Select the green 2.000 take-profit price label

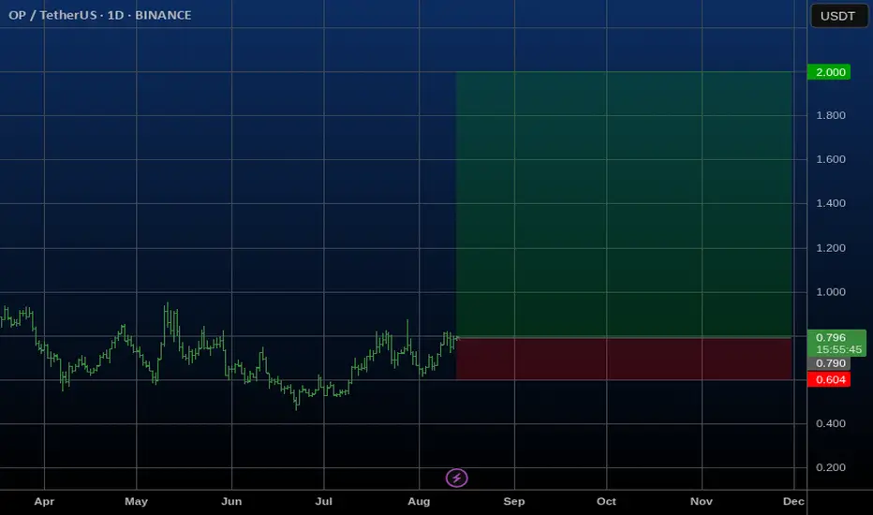pos(829,72)
